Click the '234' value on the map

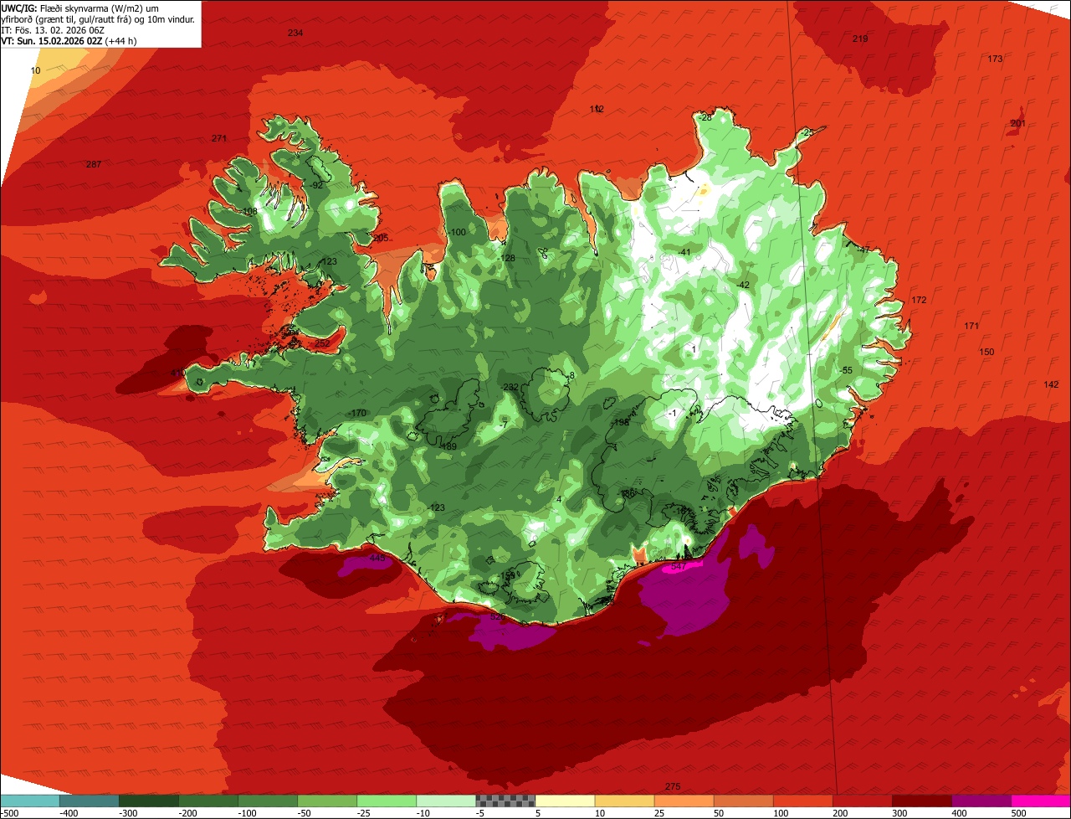coord(295,33)
